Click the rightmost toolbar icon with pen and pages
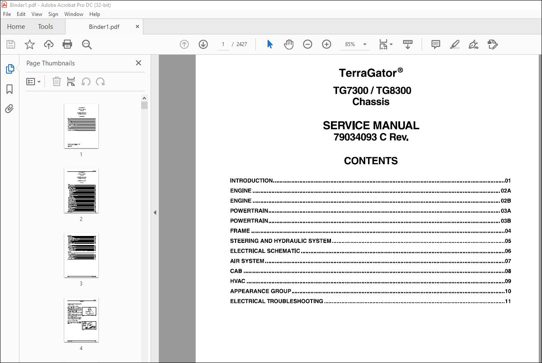Image resolution: width=542 pixels, height=363 pixels. click(492, 44)
